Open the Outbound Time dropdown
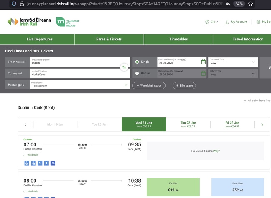 tap(233, 62)
